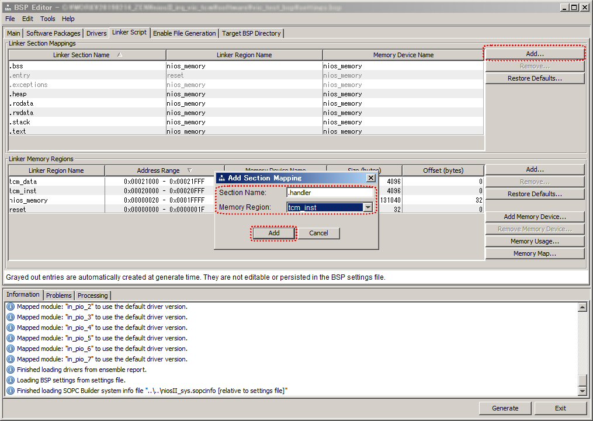Cancel the Add Section Mapping dialog
This screenshot has width=593, height=421.
[318, 233]
